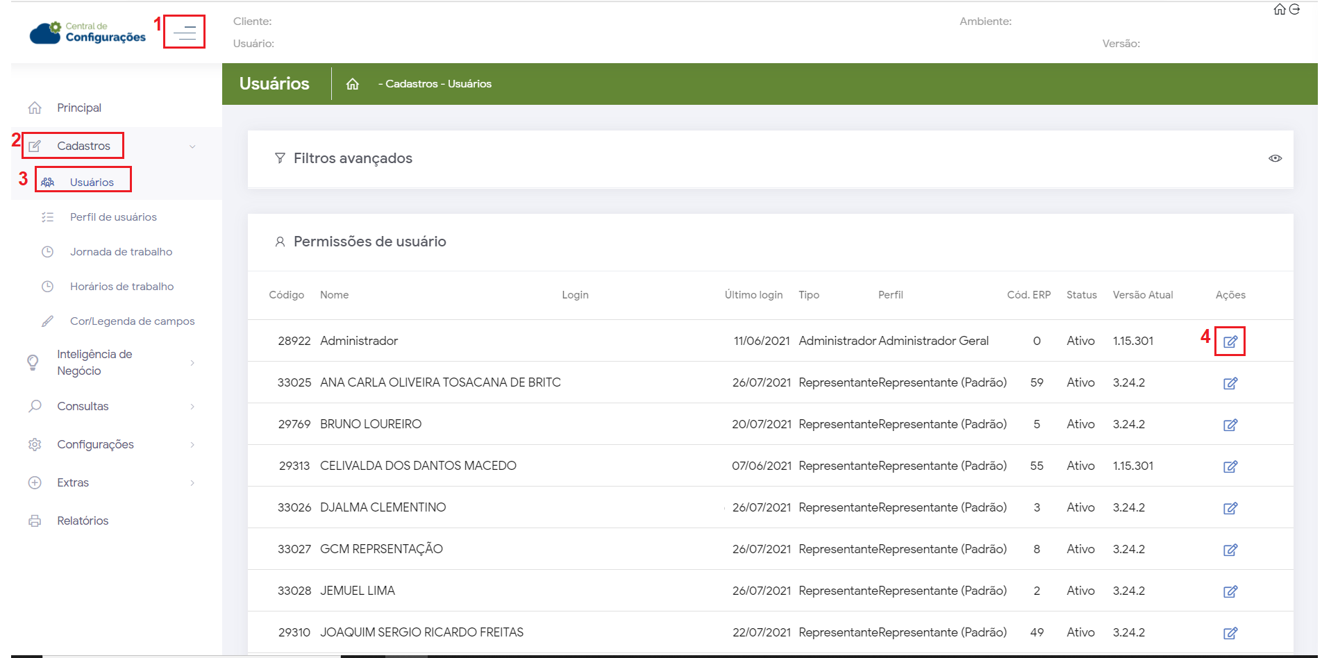Open the Principal page link
1322x658 pixels.
click(79, 108)
